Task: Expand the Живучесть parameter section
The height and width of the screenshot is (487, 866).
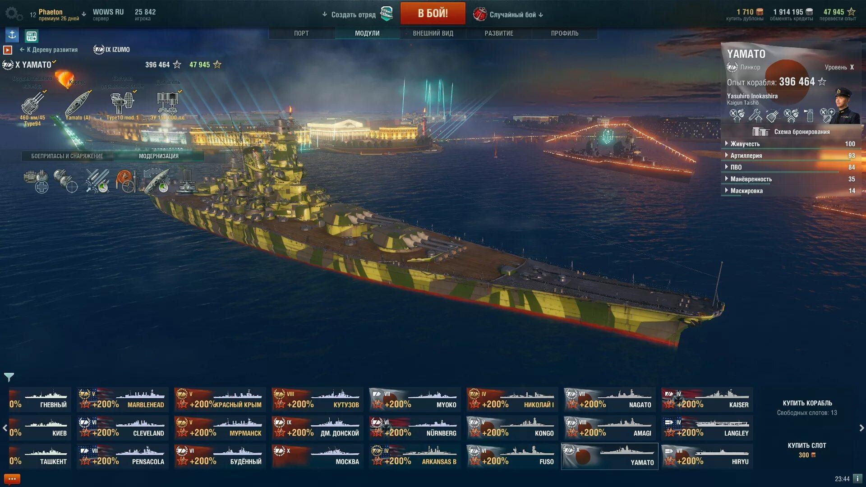Action: [791, 144]
